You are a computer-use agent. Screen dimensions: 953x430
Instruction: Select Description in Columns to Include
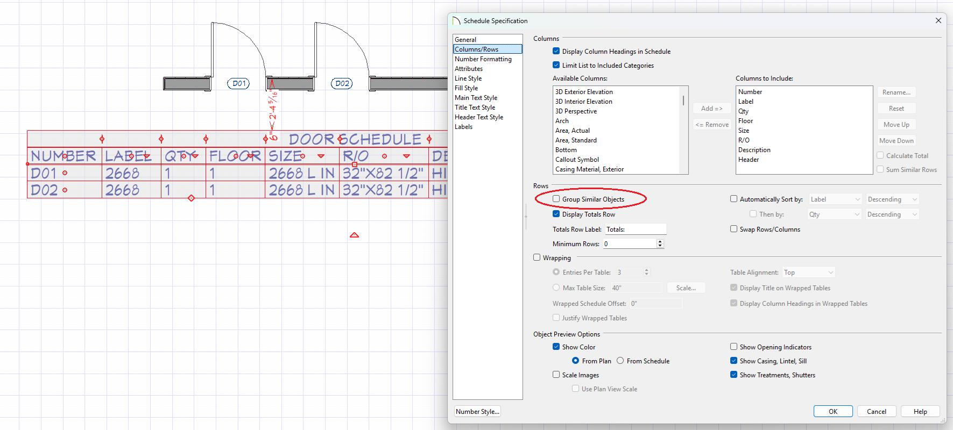pyautogui.click(x=754, y=150)
